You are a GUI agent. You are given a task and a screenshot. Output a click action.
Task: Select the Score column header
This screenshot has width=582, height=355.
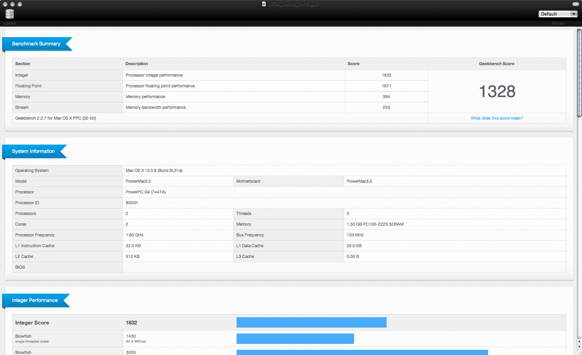click(x=354, y=64)
